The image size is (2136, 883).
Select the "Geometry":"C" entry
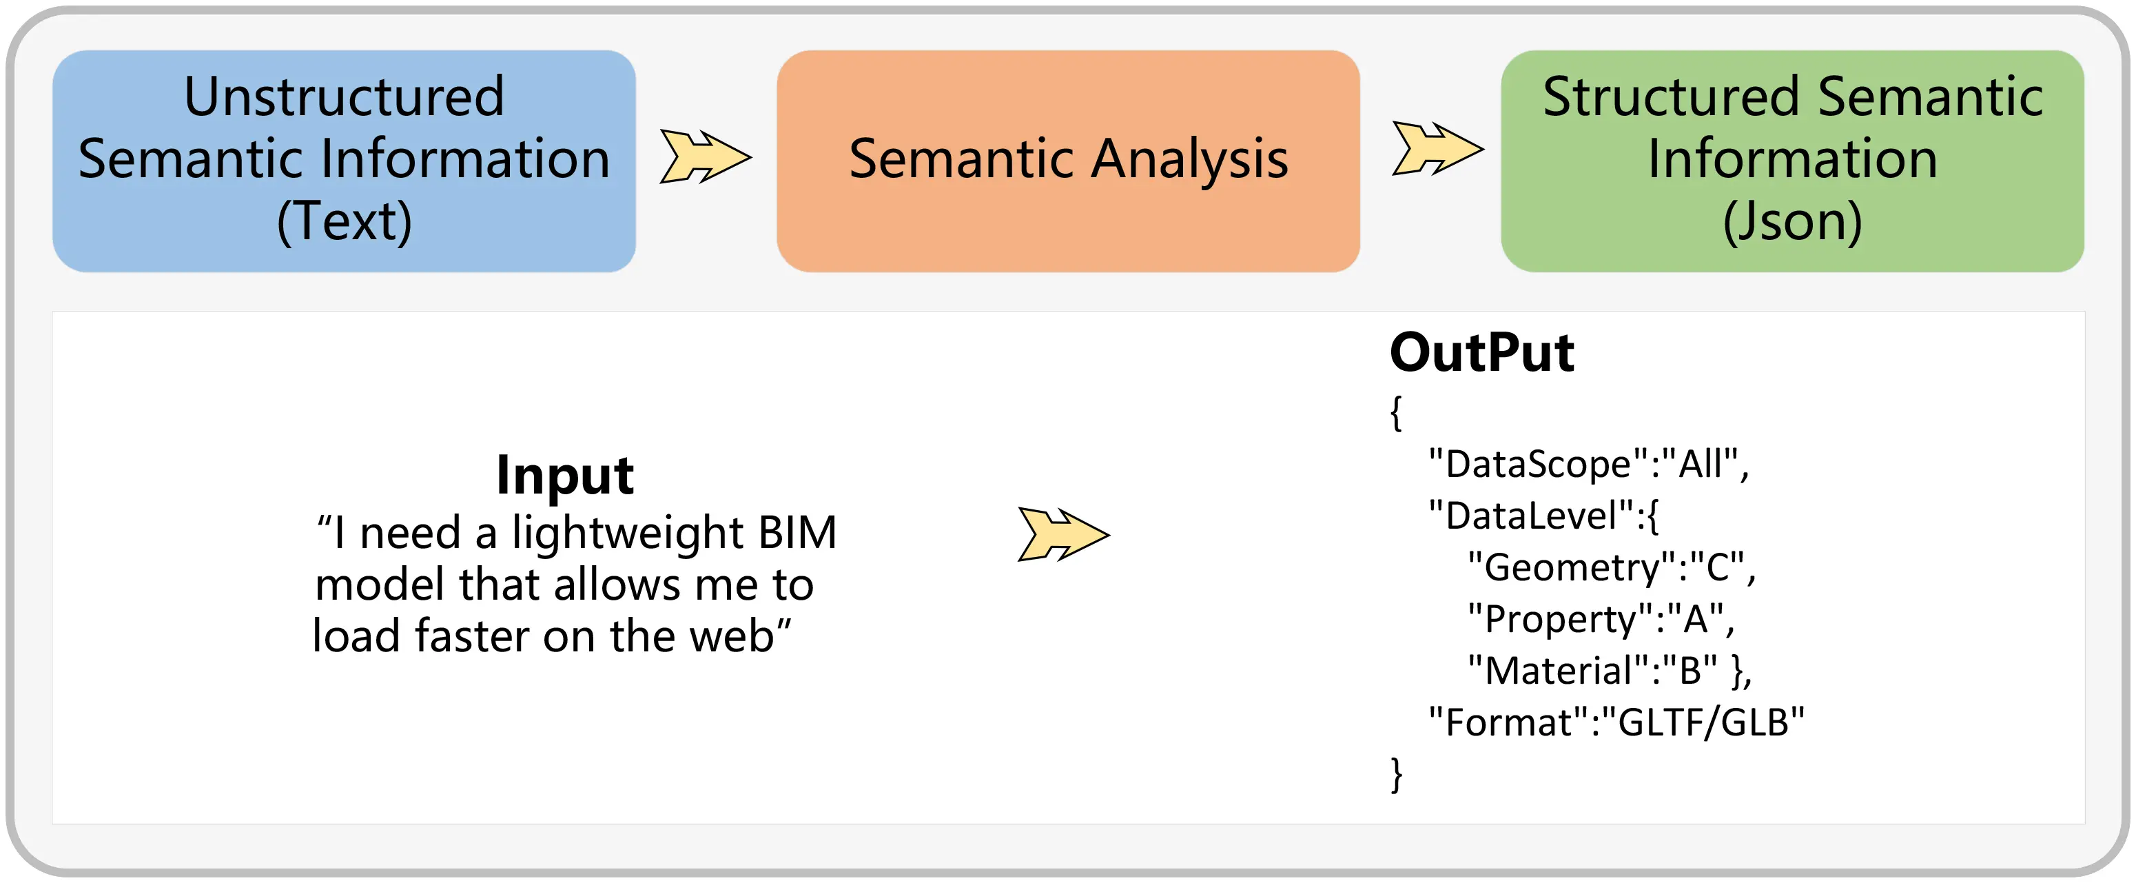(x=1610, y=568)
